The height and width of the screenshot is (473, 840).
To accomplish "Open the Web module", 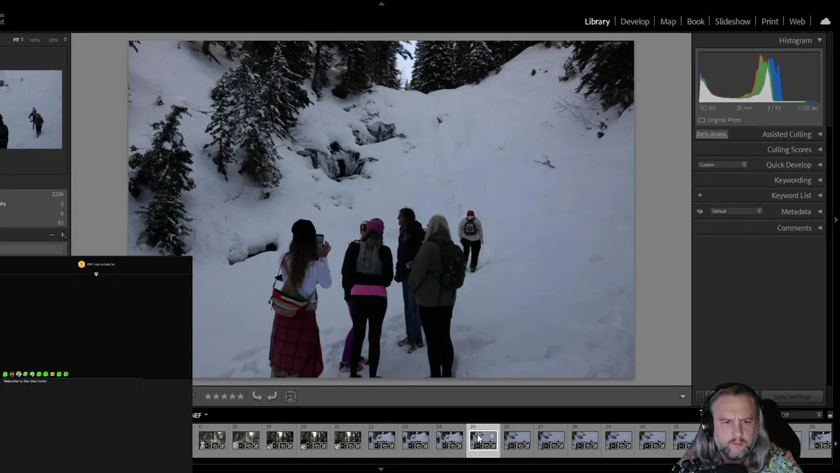I will [x=797, y=22].
